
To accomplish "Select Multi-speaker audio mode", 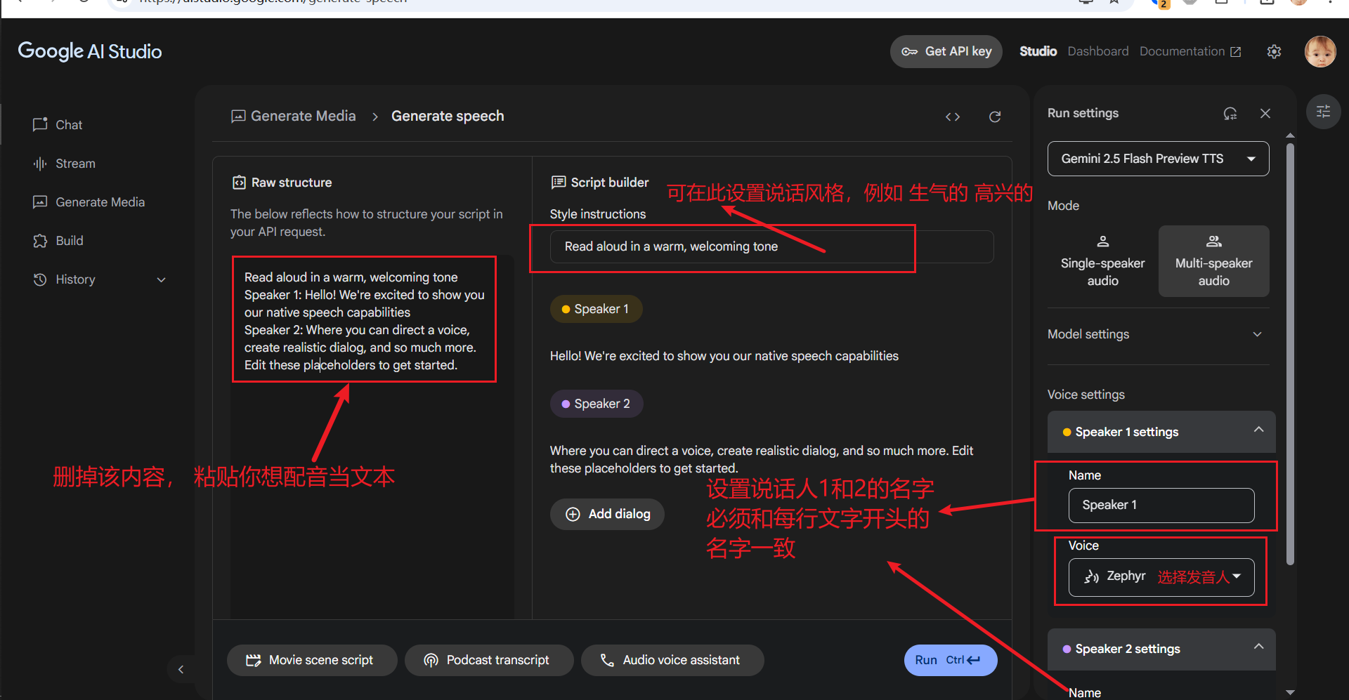I will 1213,261.
